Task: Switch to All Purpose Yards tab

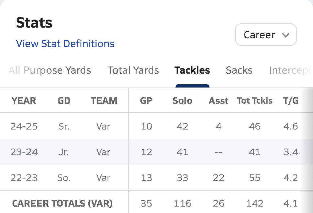Action: [50, 70]
